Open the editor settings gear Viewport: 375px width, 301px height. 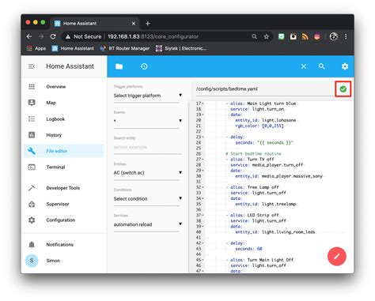click(x=345, y=66)
